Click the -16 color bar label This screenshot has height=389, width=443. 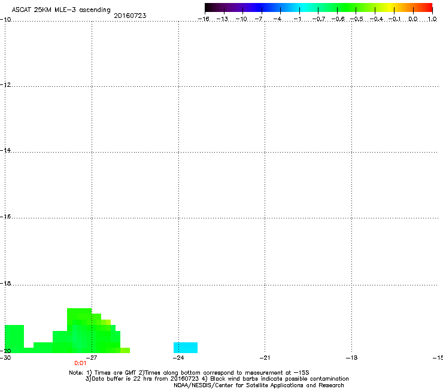coord(204,19)
